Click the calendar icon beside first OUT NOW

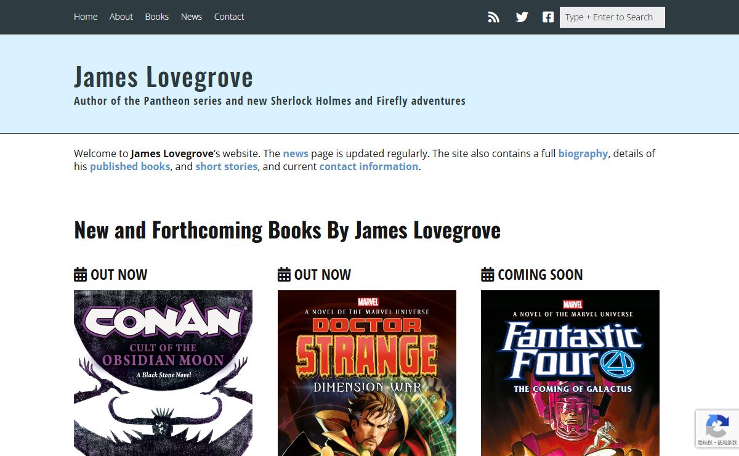81,275
